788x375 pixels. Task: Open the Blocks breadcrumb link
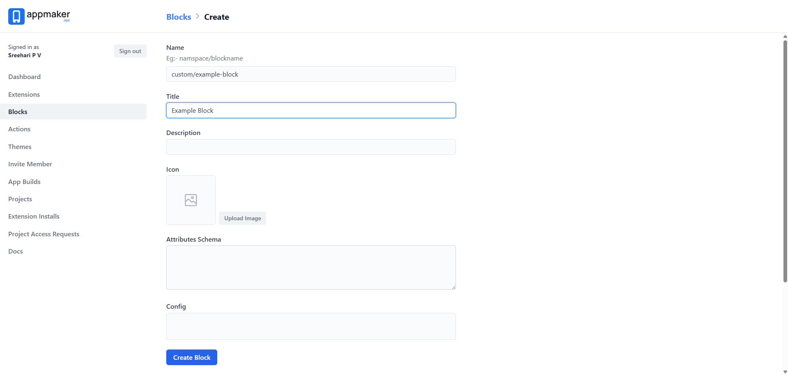pyautogui.click(x=178, y=17)
